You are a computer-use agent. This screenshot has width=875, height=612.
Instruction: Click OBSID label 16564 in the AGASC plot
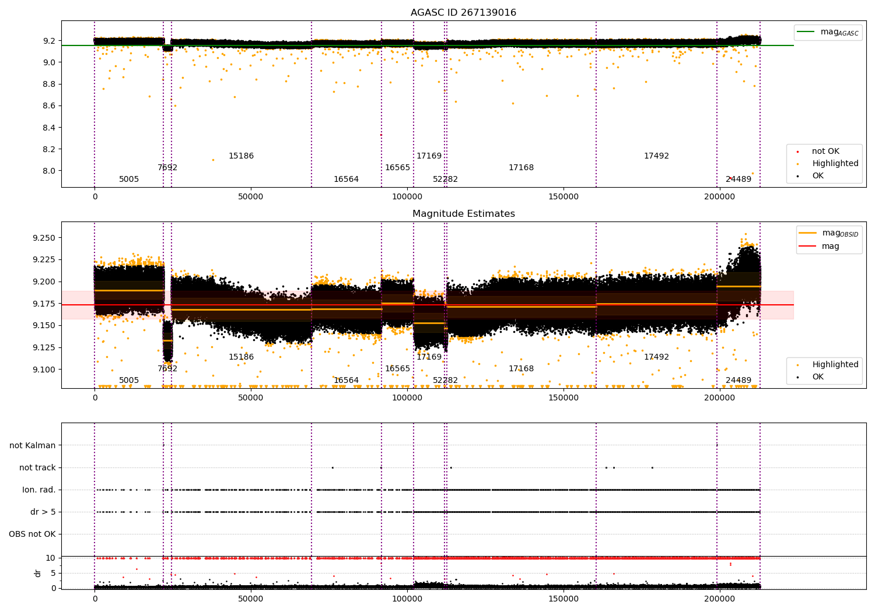tap(346, 180)
